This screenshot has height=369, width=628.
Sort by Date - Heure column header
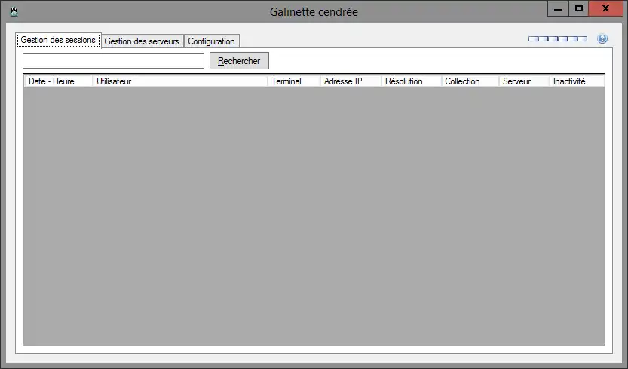(x=57, y=81)
